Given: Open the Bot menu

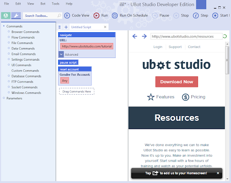Looking at the screenshot, I should (43, 4).
